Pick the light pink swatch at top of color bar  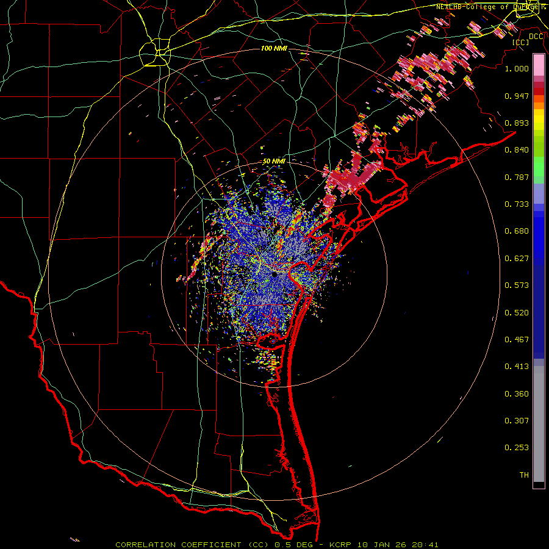point(539,65)
